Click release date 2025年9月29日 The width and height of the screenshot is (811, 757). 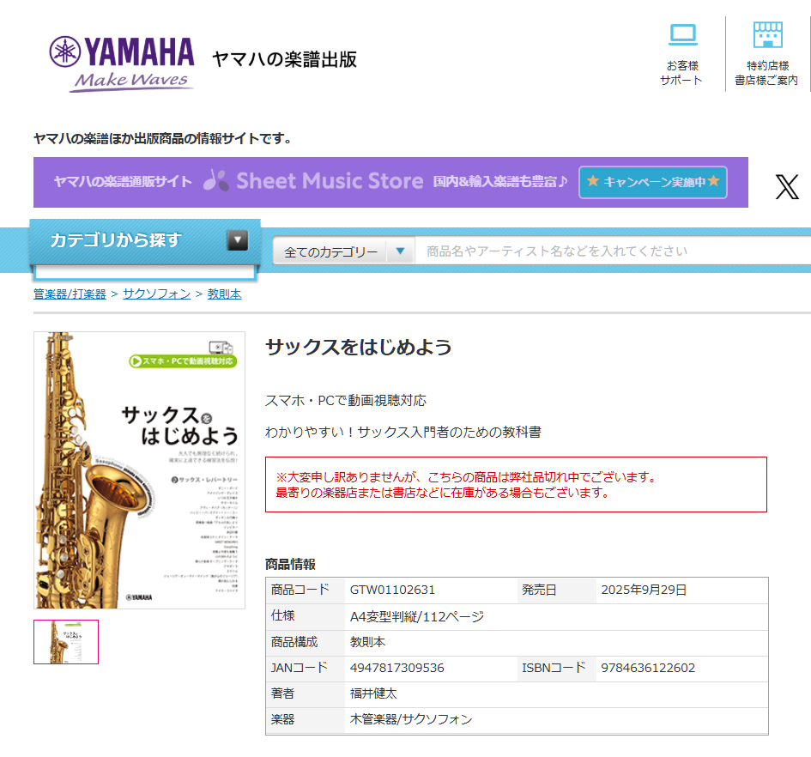pyautogui.click(x=644, y=590)
